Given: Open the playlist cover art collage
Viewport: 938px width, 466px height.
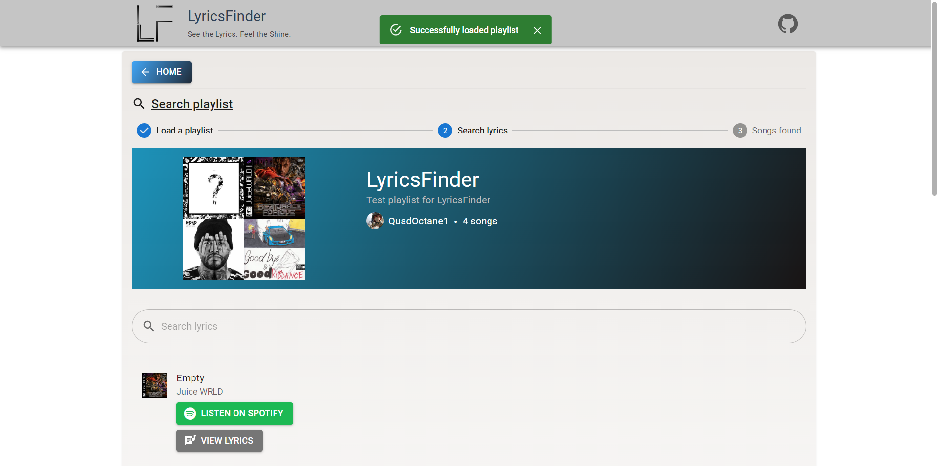Looking at the screenshot, I should (244, 219).
